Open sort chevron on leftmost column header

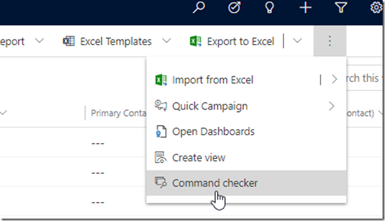[4, 113]
